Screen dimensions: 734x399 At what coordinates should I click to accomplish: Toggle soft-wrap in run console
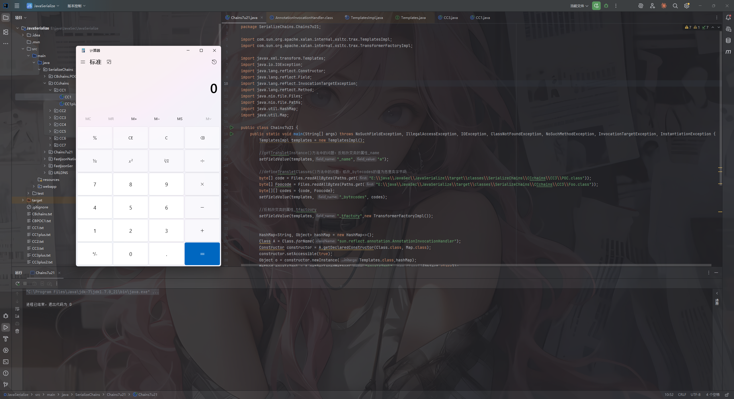click(17, 309)
